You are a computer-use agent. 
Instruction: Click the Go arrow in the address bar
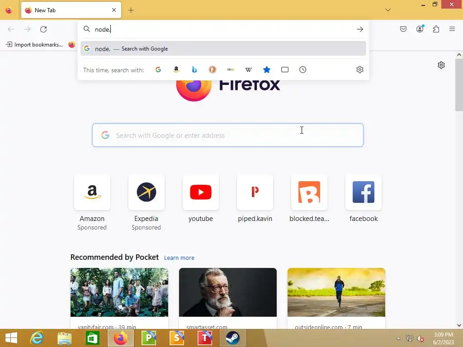coord(359,29)
